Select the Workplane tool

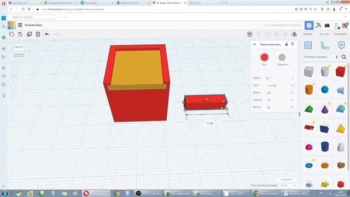(x=308, y=45)
